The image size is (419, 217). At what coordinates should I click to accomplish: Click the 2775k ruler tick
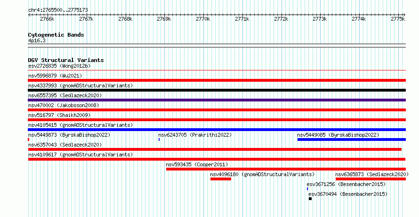point(398,19)
